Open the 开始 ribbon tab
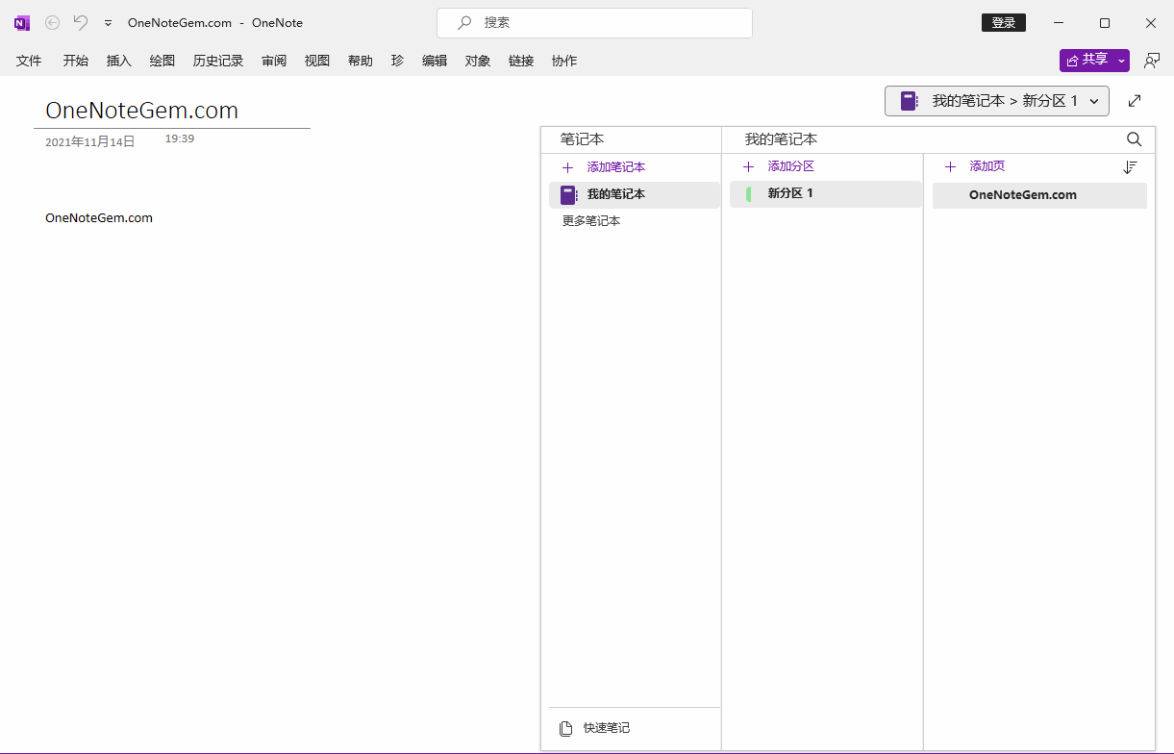1174x754 pixels. (x=76, y=61)
